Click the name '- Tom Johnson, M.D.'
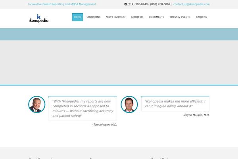The image size is (238, 159). [104, 124]
